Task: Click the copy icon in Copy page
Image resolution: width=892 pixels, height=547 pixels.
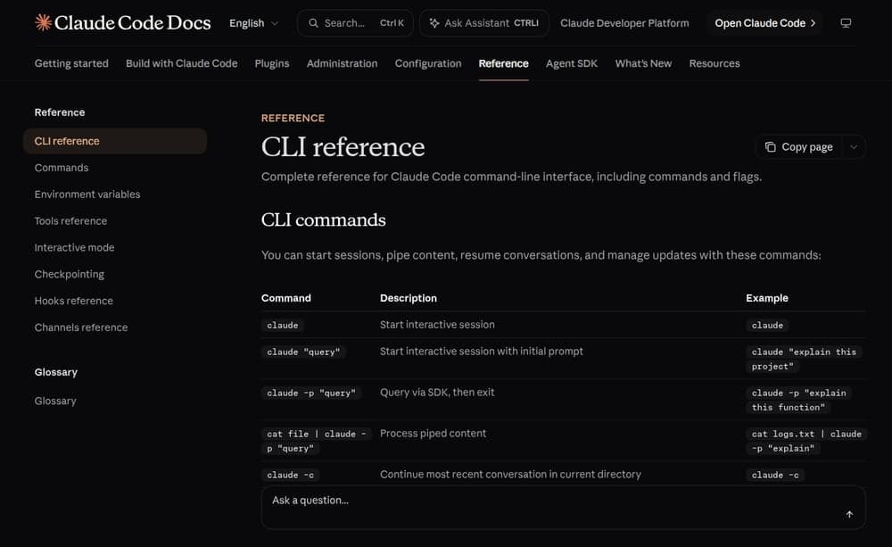Action: [x=771, y=147]
